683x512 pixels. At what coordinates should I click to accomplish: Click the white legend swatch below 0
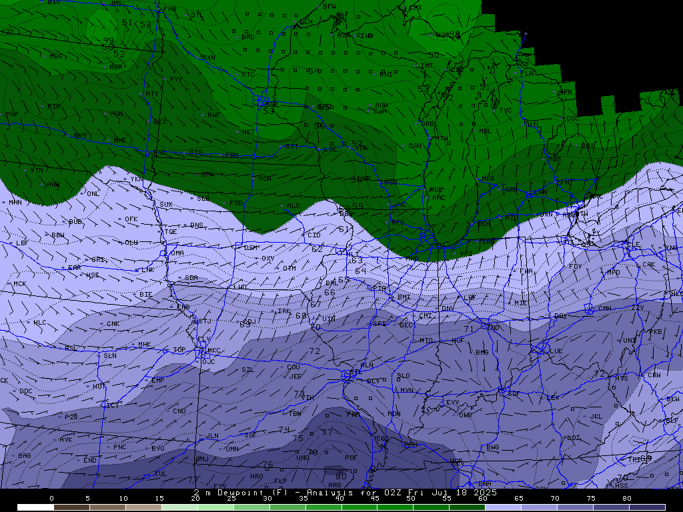point(35,507)
